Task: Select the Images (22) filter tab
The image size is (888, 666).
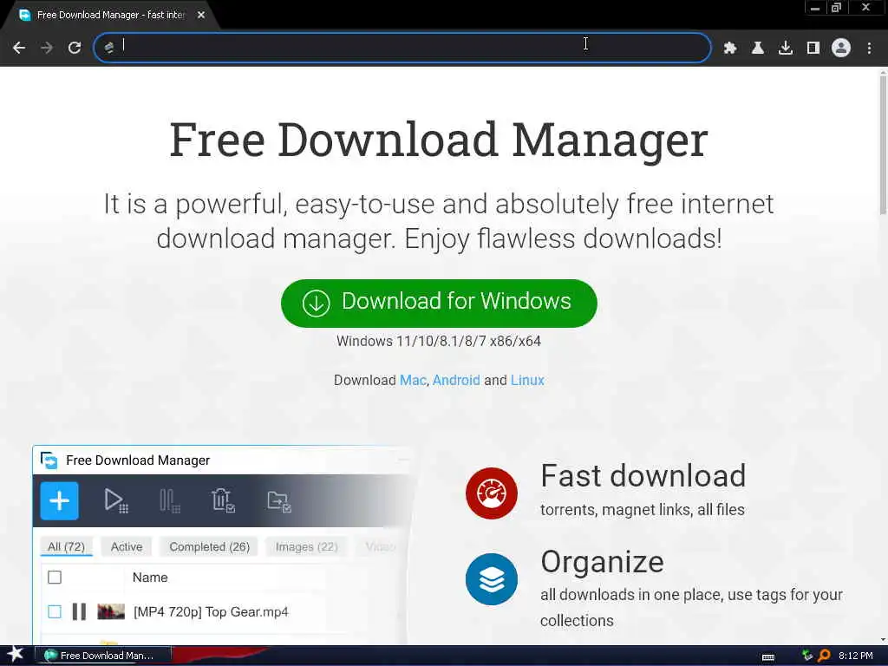Action: tap(306, 546)
